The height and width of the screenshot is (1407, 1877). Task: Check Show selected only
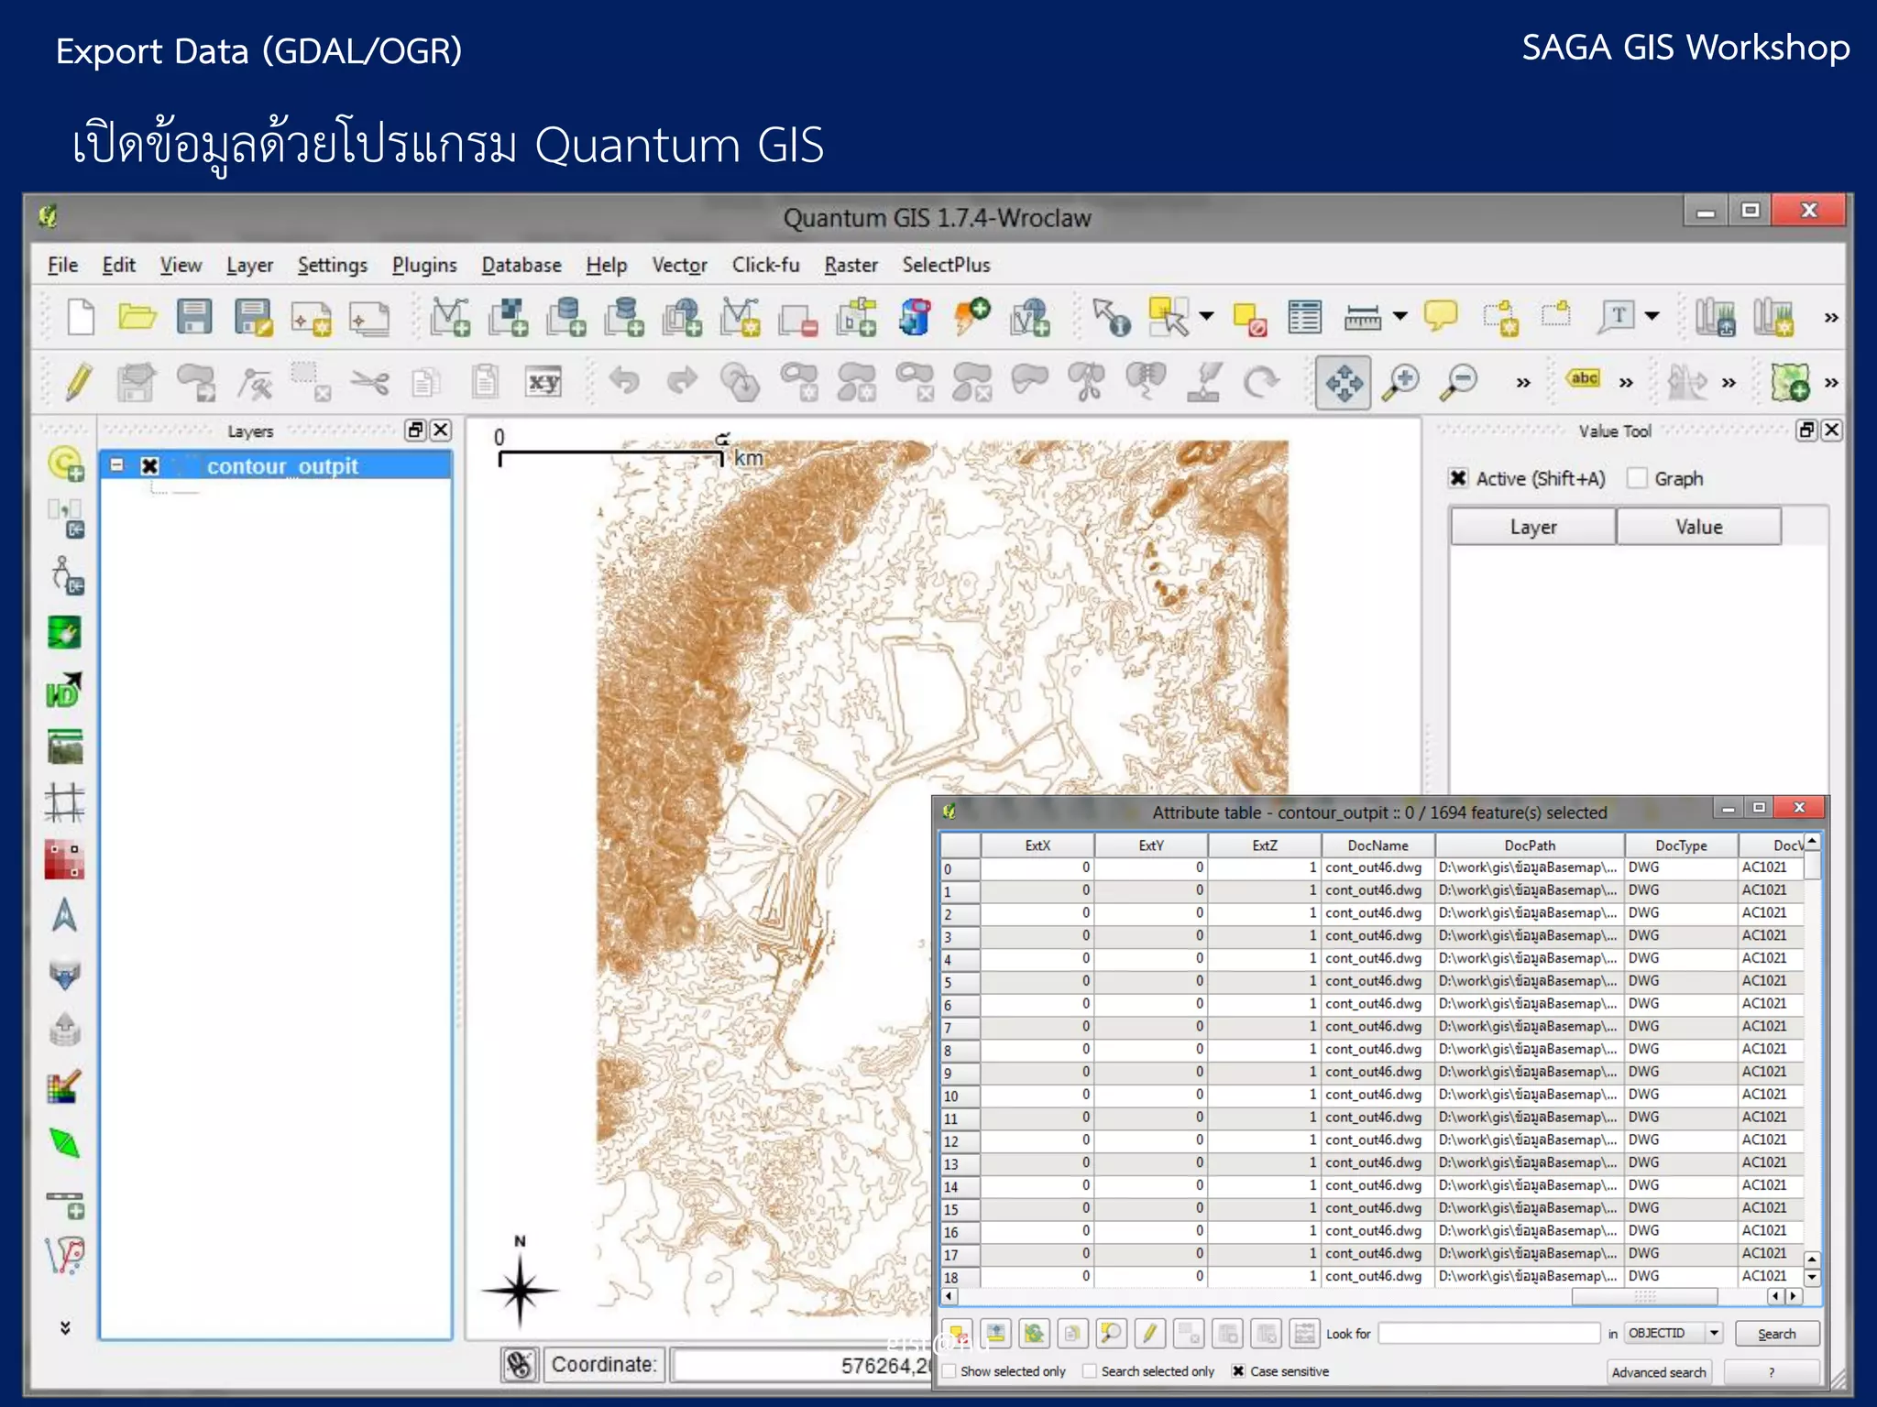(x=949, y=1371)
